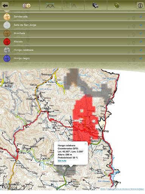Open the Centro de Información Territorial link
This screenshot has width=145, height=194.
pyautogui.click(x=125, y=189)
